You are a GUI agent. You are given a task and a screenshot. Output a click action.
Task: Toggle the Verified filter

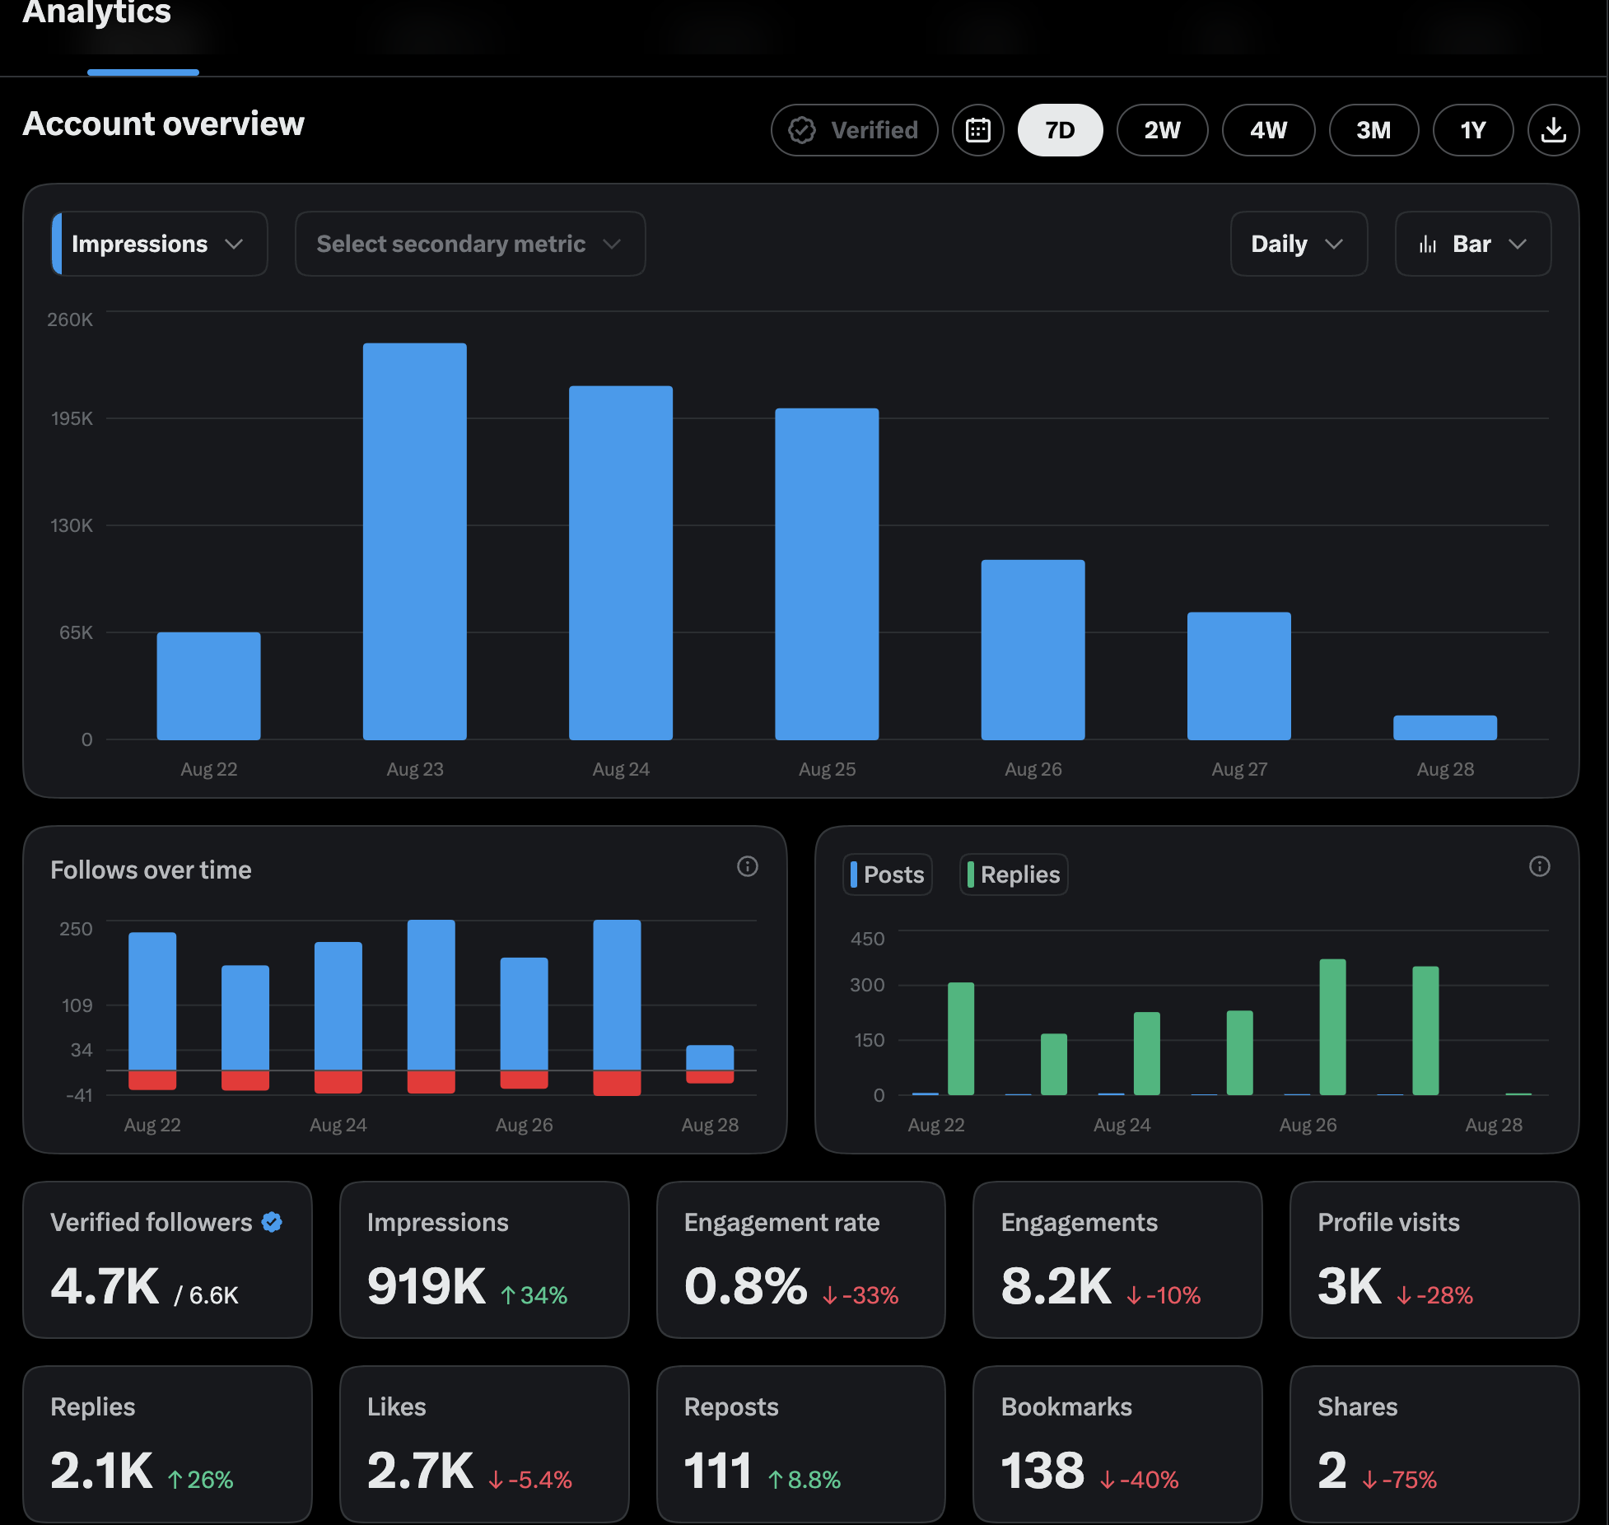[854, 130]
